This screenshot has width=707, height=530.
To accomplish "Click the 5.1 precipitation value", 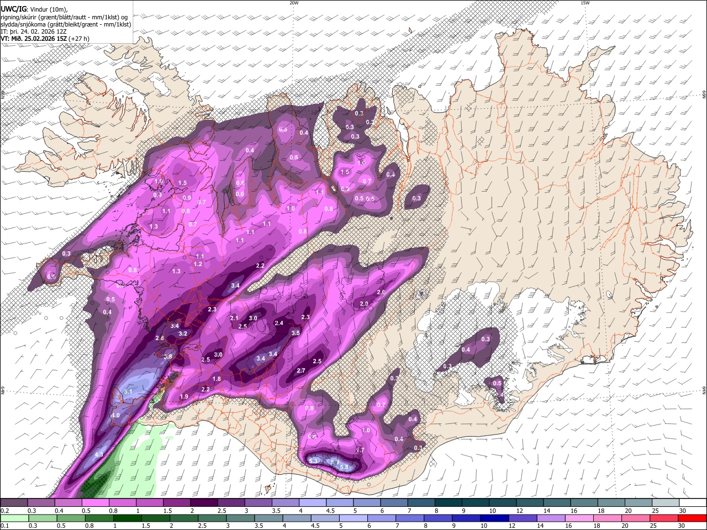I will pyautogui.click(x=129, y=391).
